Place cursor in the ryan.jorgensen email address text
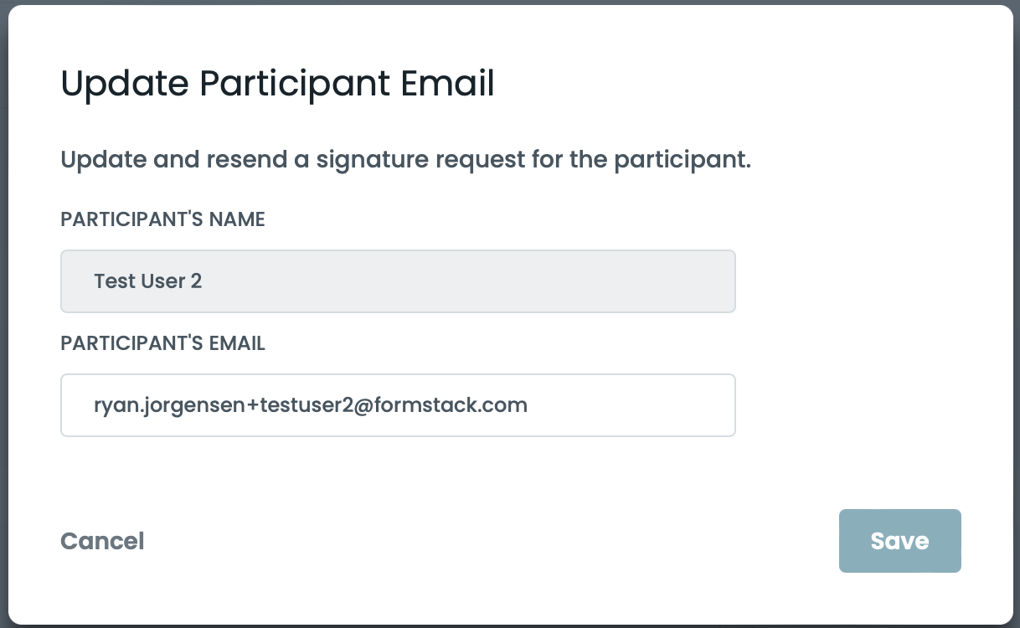Viewport: 1020px width, 628px height. tap(310, 405)
